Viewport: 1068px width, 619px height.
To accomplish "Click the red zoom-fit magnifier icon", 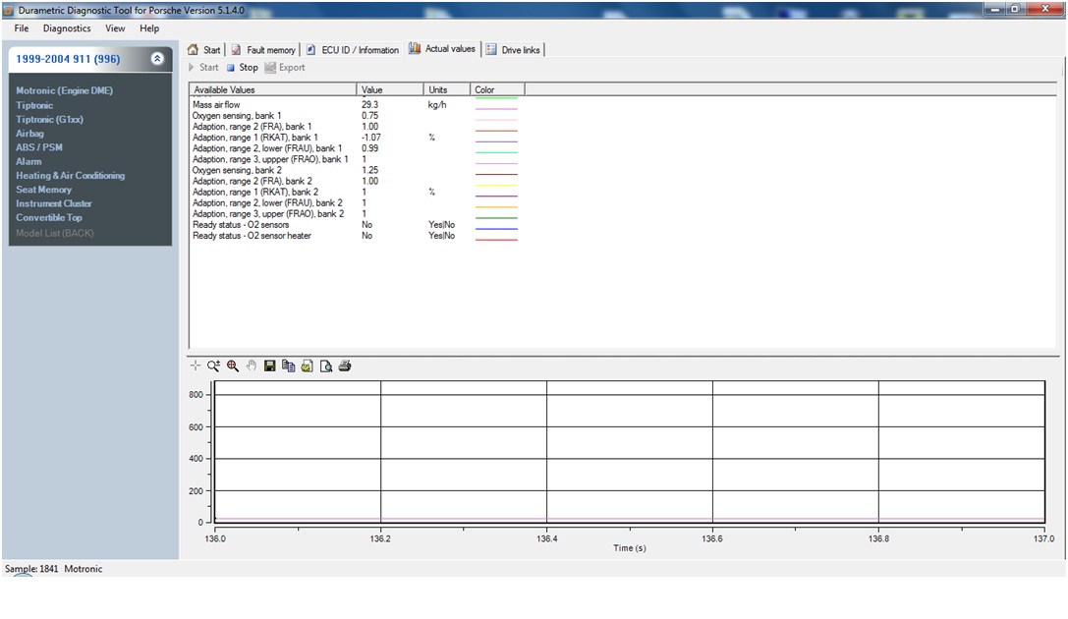I will click(233, 366).
